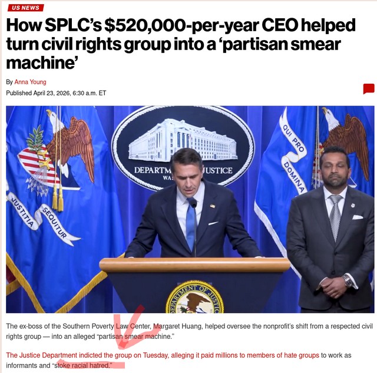
Task: Click the Department of Justice oval sign
Action: pyautogui.click(x=183, y=147)
